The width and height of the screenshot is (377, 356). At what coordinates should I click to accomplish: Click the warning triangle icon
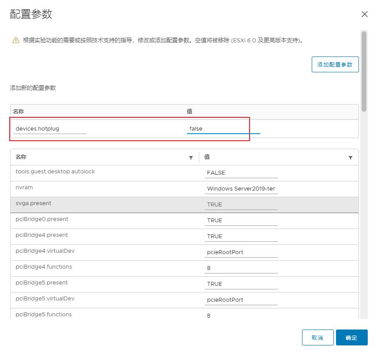point(15,41)
